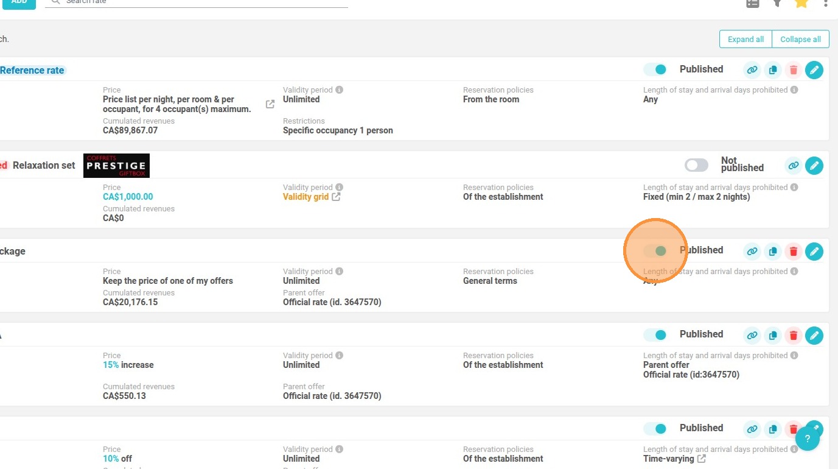Image resolution: width=838 pixels, height=469 pixels.
Task: Click the Prestige Giftbox logo thumbnail
Action: pos(116,166)
